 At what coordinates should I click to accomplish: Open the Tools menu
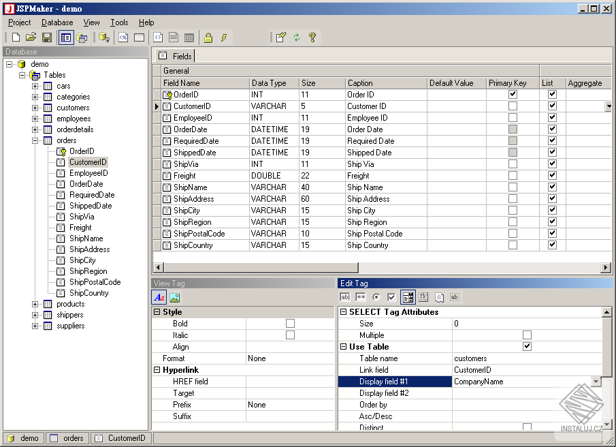coord(119,22)
